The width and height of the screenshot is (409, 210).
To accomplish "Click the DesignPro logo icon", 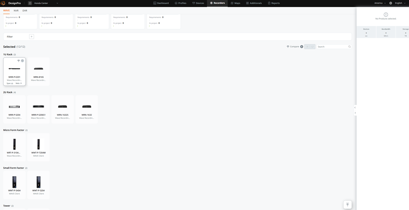I will click(3, 3).
